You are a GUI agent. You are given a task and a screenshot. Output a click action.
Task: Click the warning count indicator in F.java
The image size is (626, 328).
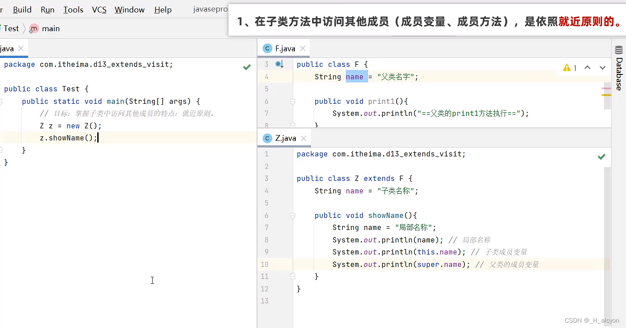[x=570, y=68]
